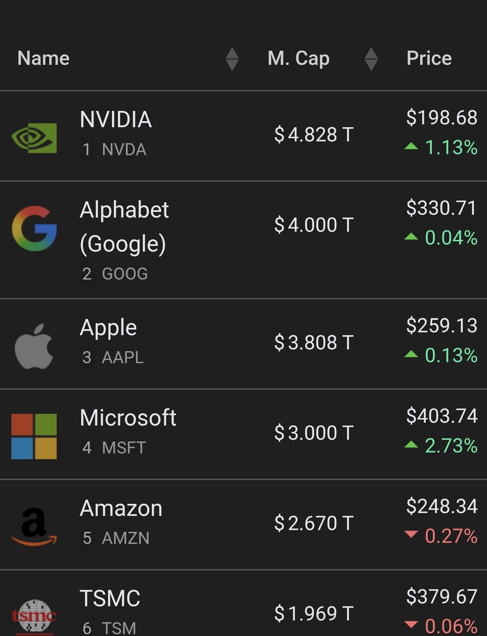Click the AAPL ticker symbol

click(123, 358)
